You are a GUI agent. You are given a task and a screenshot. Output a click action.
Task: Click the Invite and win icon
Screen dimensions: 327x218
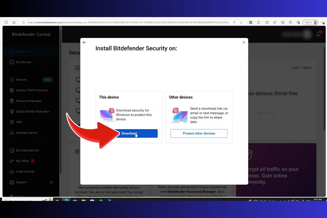tap(12, 171)
